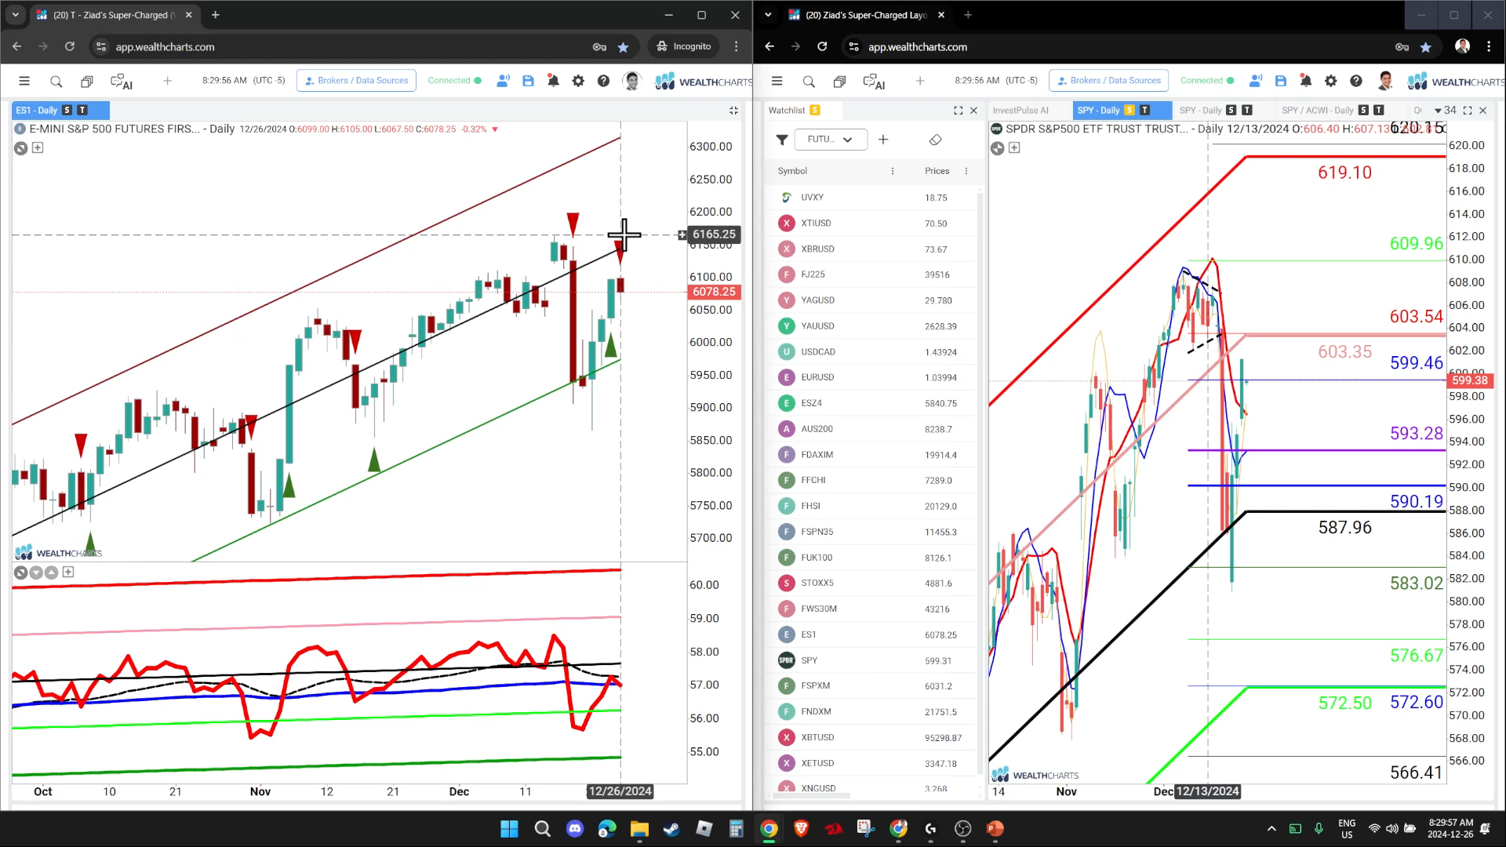Open the hamburger menu in left window

[24, 81]
